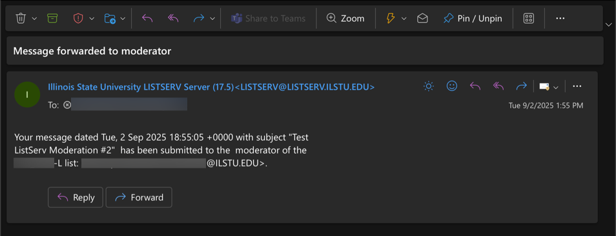Image resolution: width=616 pixels, height=236 pixels.
Task: Click the Forward button below the message
Action: pos(139,197)
